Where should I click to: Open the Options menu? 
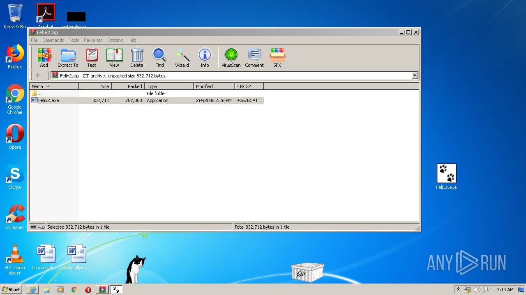click(115, 40)
